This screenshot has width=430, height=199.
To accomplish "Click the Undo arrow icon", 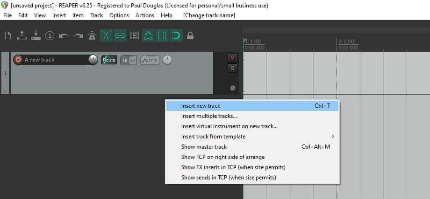I will pos(64,36).
